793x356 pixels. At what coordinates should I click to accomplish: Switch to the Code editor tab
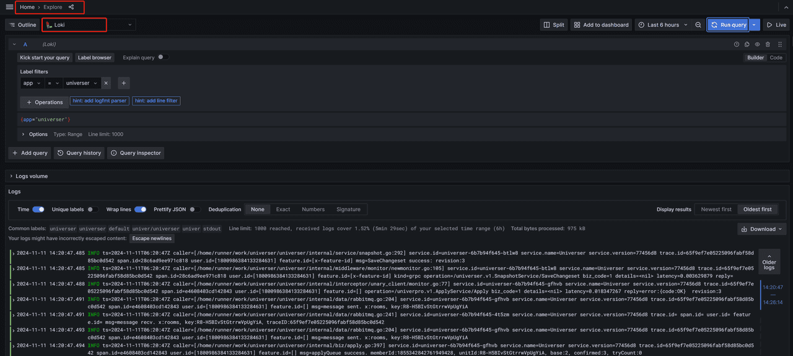(x=776, y=58)
